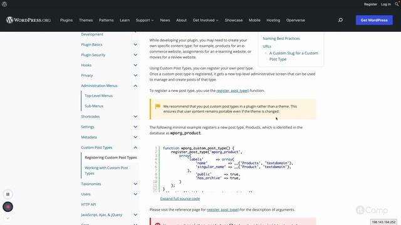Open Shortcodes sidebar link
Screen dimensions: 401x225
coord(90,117)
